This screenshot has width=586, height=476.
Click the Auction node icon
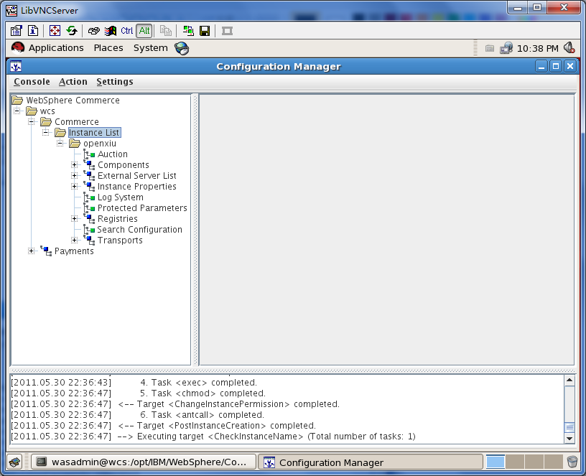coord(89,154)
